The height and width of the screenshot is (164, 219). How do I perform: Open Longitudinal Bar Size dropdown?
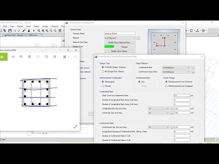tap(158, 108)
